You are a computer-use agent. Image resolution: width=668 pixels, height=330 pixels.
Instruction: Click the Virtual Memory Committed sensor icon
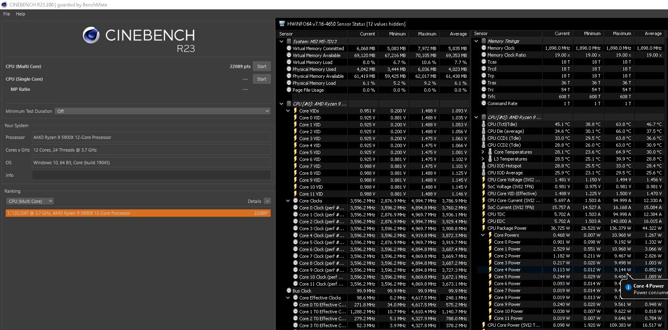tap(289, 48)
